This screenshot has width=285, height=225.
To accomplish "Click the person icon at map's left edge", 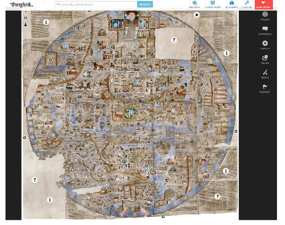I will coord(26,24).
